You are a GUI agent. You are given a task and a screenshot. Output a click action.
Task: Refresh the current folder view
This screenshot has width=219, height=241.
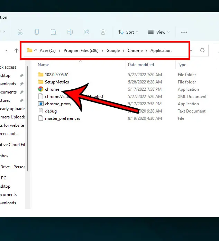click(202, 50)
